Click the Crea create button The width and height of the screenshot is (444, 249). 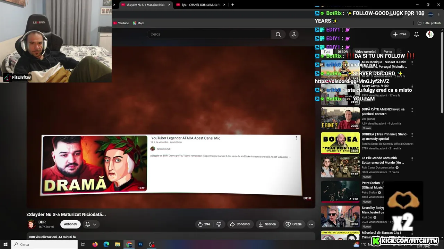click(400, 34)
